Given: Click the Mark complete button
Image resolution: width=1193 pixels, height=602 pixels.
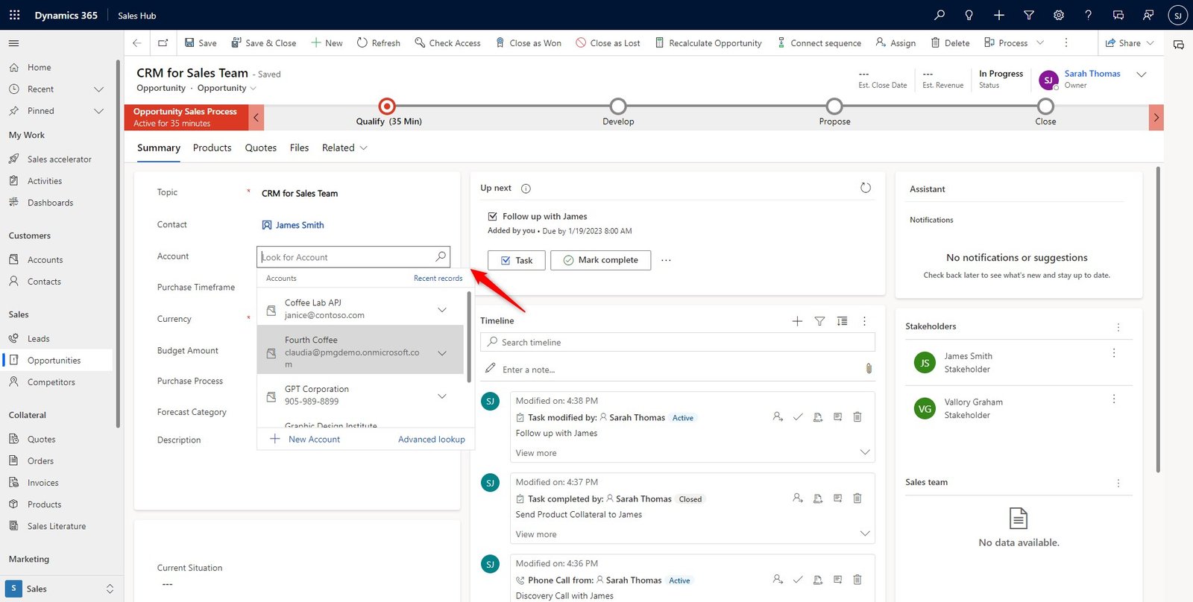Looking at the screenshot, I should [x=600, y=260].
